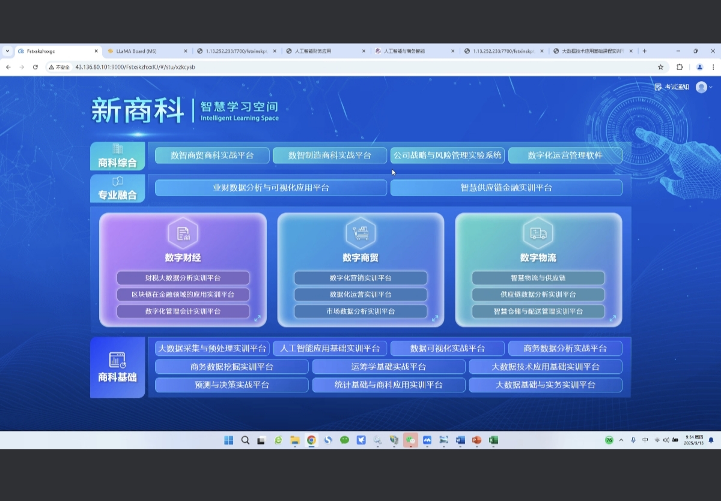Click the 数字财经 document icon
This screenshot has width=721, height=501.
(x=183, y=233)
